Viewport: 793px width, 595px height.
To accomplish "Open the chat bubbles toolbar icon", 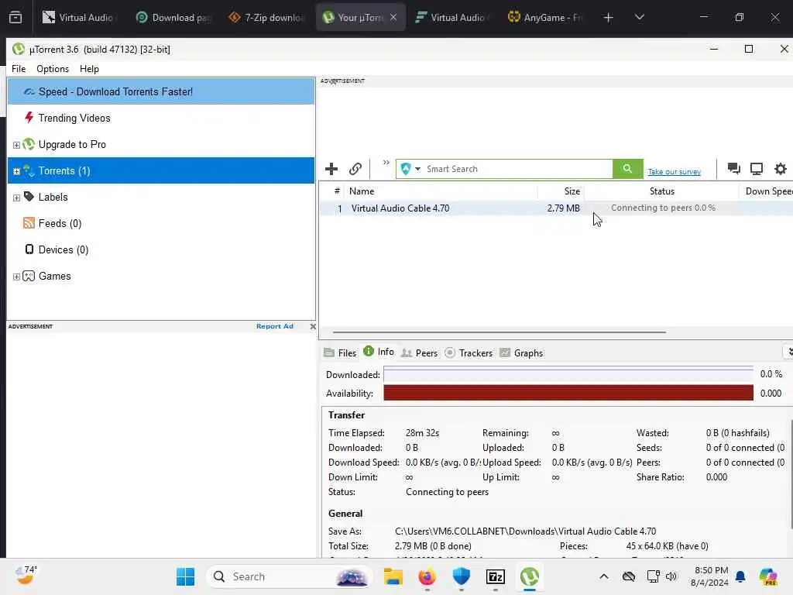I will point(734,168).
